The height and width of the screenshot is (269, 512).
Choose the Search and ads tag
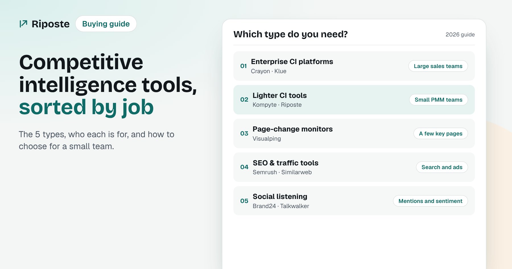(x=442, y=167)
